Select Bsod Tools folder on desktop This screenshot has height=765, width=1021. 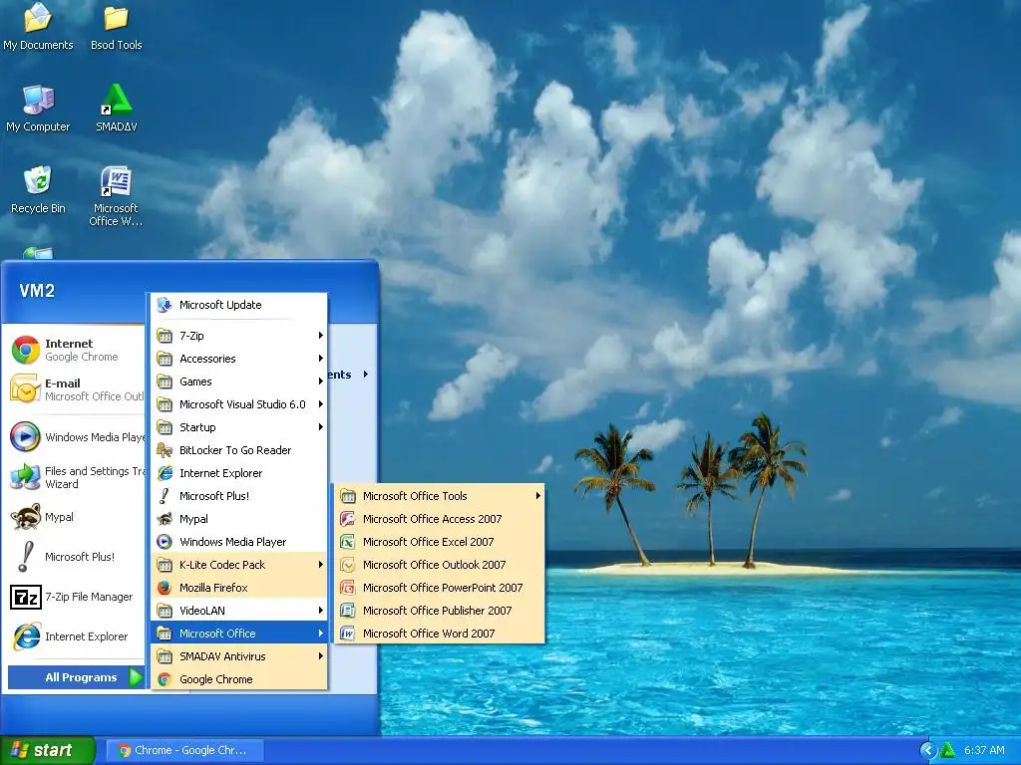click(x=116, y=18)
